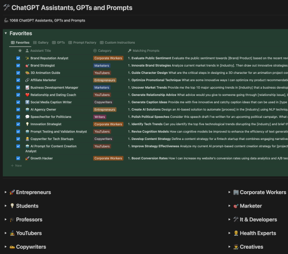Click Corporate Workers tag on Brand Reputation Analyst row
The image size is (288, 254).
[x=108, y=58]
